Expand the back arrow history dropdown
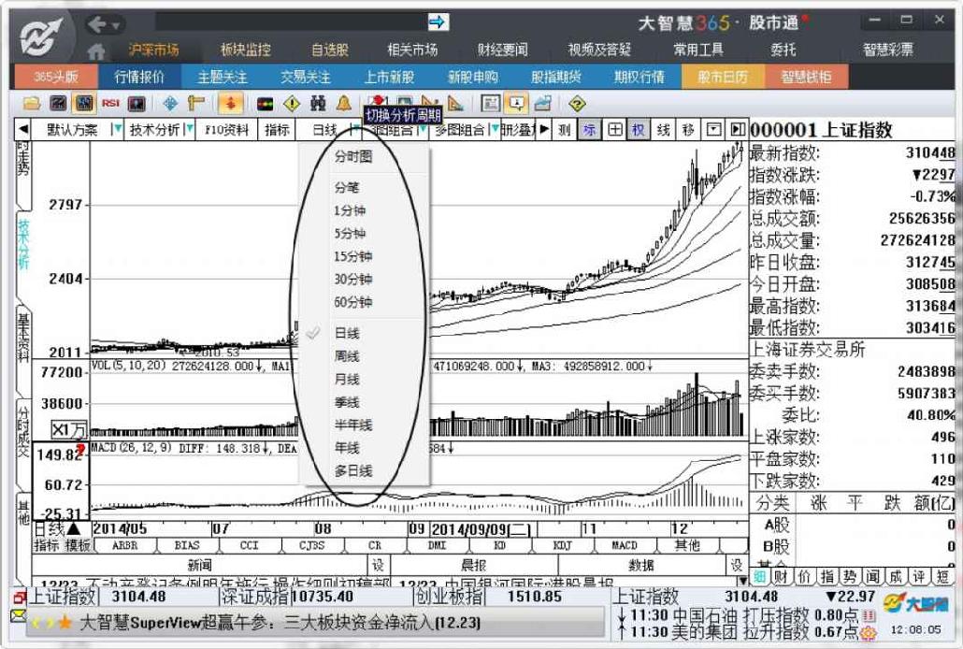The image size is (963, 649). [115, 26]
